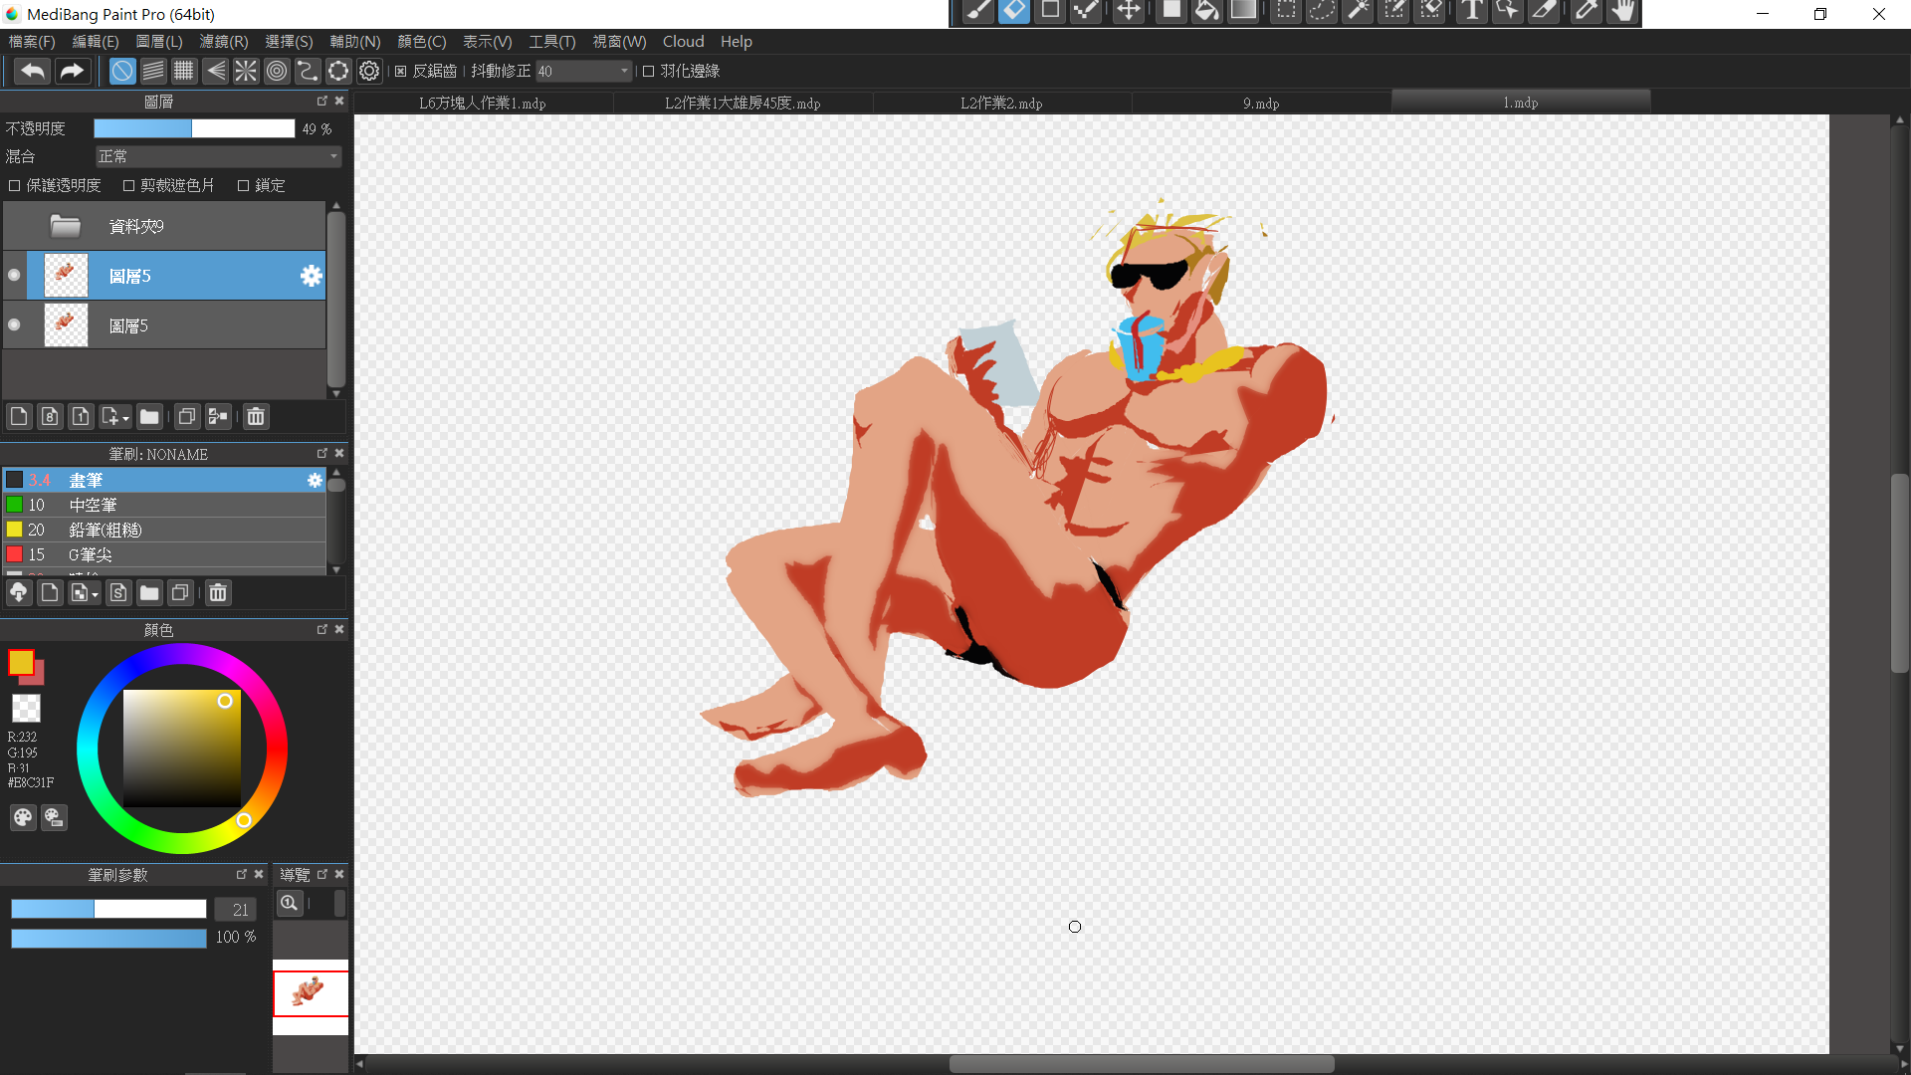Toggle 反鋸齒 anti-aliasing checkbox
The image size is (1911, 1075).
(401, 71)
